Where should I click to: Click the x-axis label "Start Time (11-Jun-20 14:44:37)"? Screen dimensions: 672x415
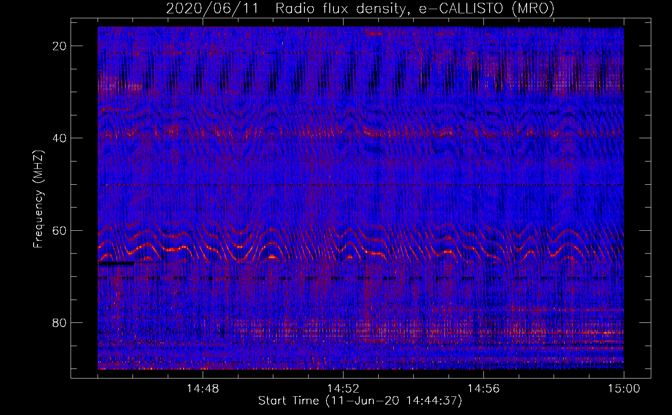(360, 401)
